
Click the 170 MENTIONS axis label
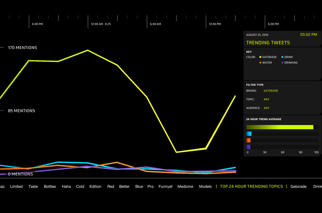22,47
